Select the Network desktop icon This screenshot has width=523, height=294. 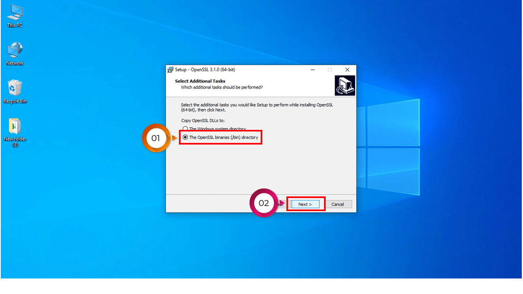[15, 52]
